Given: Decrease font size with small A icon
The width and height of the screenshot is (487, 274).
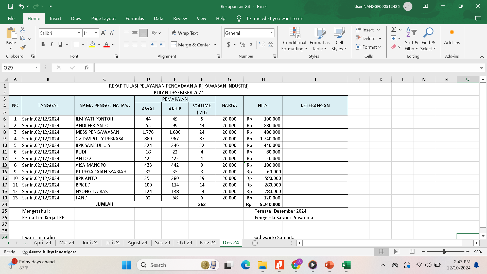Looking at the screenshot, I should click(112, 33).
